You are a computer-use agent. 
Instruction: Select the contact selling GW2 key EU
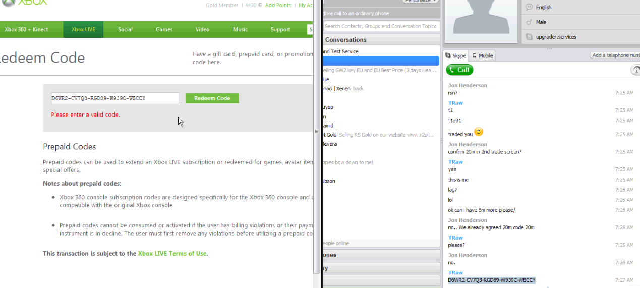[x=380, y=70]
